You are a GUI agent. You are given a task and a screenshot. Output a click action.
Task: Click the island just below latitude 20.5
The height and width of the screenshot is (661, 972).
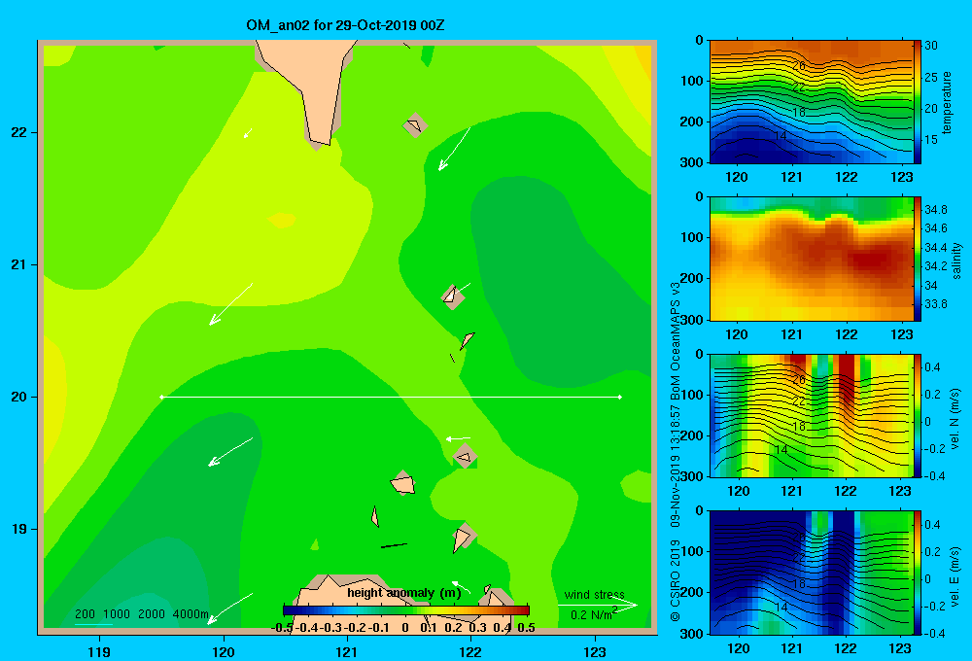coord(467,340)
